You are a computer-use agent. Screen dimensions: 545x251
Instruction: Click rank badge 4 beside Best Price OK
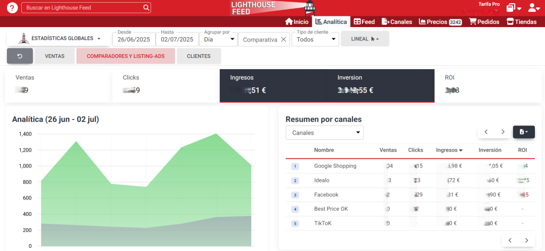295,210
